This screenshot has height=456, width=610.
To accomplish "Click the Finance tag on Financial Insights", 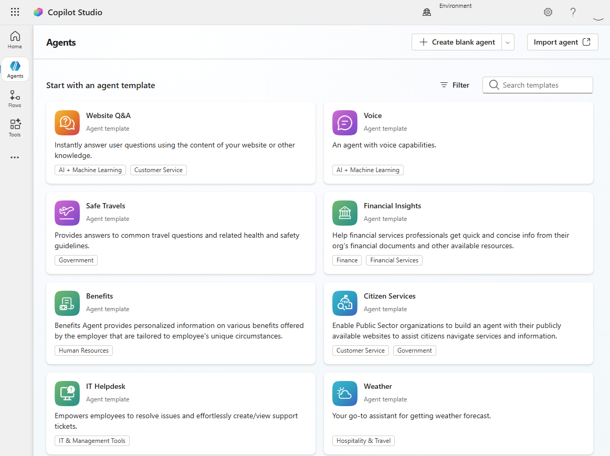I will coord(347,260).
